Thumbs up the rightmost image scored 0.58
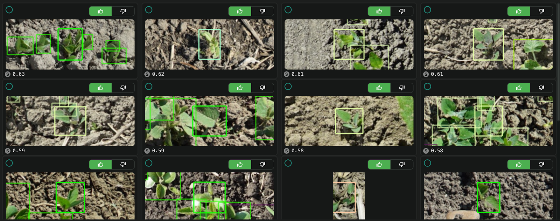 click(519, 88)
